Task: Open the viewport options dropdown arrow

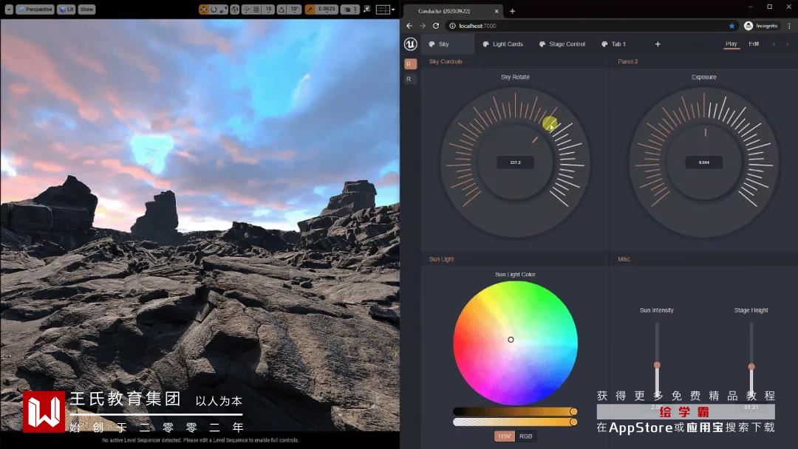Action: click(9, 9)
